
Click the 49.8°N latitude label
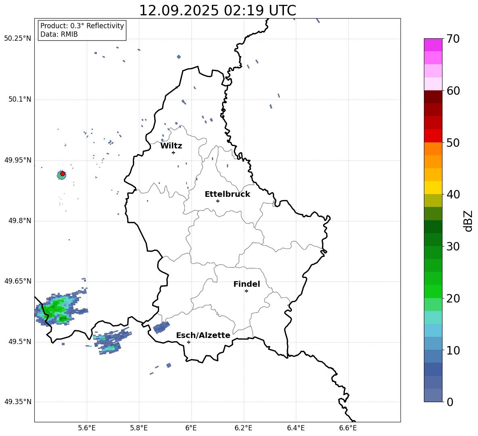(19, 221)
